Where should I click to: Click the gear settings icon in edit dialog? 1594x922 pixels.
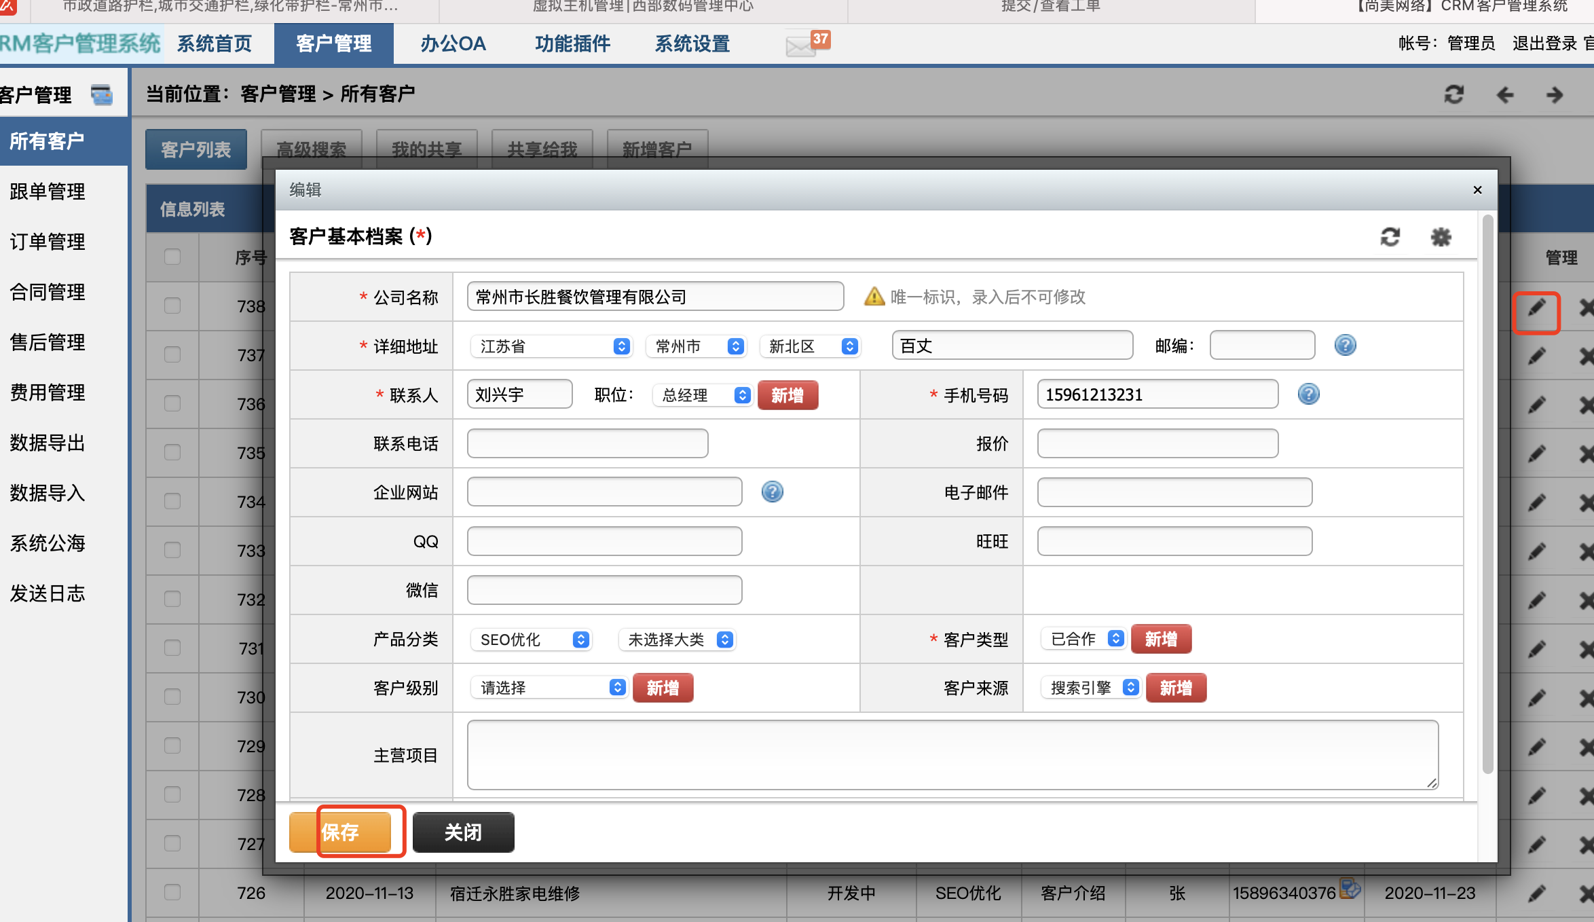tap(1441, 237)
